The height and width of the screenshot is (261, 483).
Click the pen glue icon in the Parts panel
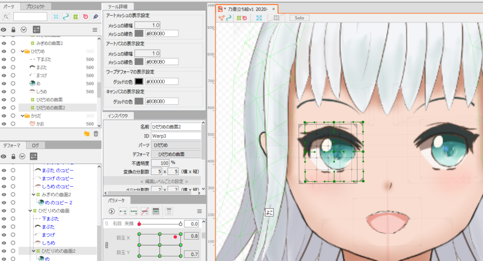[x=95, y=16]
